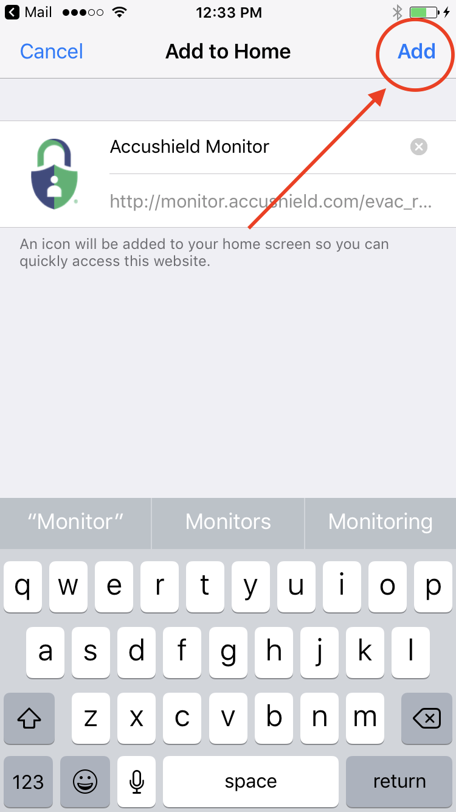This screenshot has width=456, height=812.
Task: Tap the Add button in the header
Action: [x=416, y=51]
